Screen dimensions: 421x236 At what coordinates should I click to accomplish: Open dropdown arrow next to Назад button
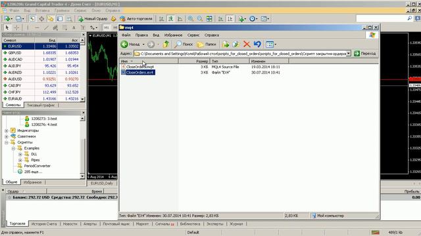(143, 45)
